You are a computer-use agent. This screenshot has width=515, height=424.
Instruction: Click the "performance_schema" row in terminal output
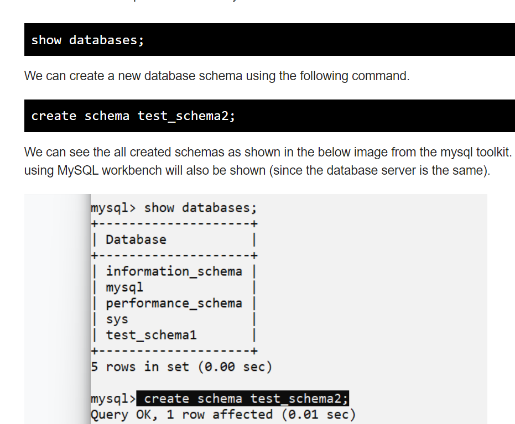click(x=174, y=303)
